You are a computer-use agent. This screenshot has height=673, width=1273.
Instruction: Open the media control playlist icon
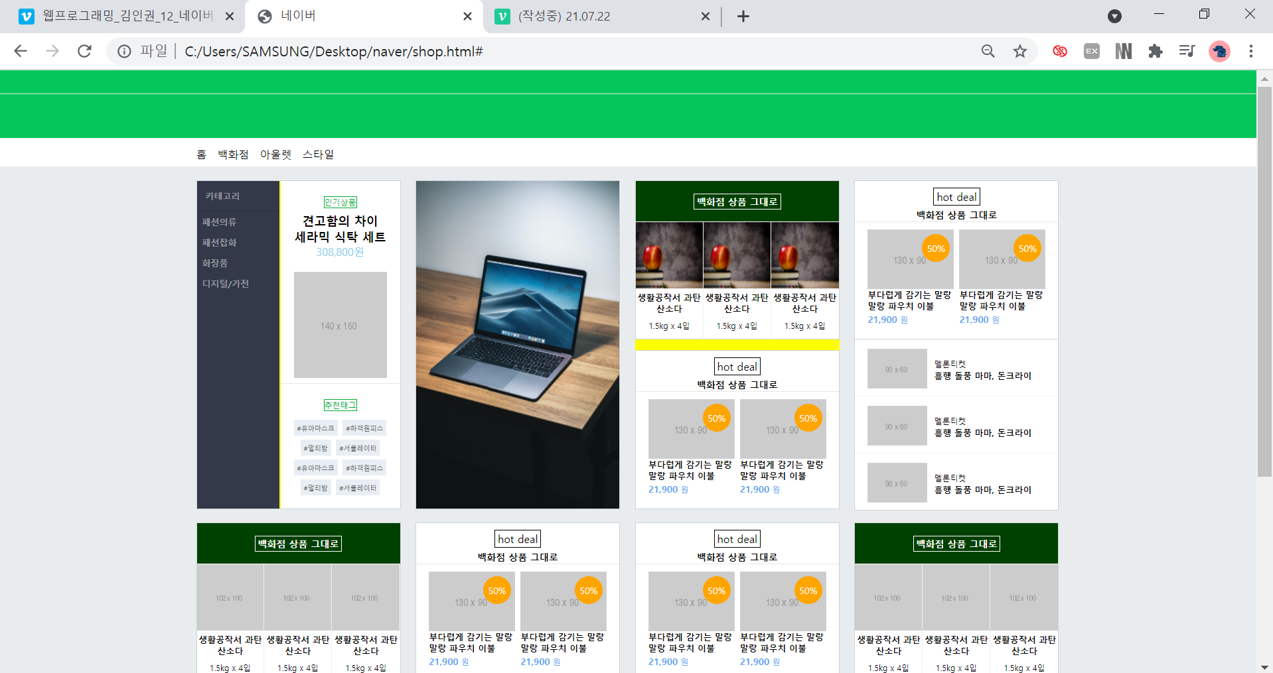click(x=1187, y=51)
